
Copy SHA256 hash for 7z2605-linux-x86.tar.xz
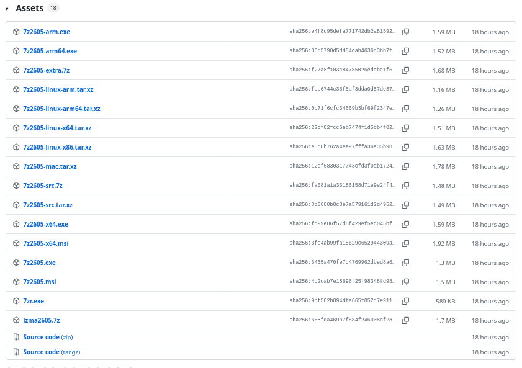[405, 148]
